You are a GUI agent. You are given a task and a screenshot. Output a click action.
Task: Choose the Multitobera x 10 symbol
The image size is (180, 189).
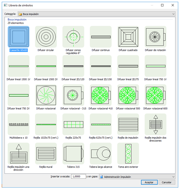(19, 124)
